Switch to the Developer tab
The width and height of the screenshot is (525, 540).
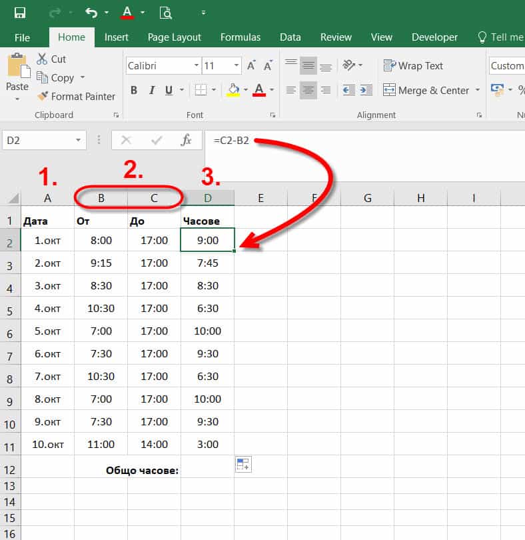434,37
